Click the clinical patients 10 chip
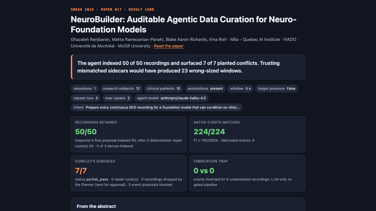The image size is (376, 211). 164,89
